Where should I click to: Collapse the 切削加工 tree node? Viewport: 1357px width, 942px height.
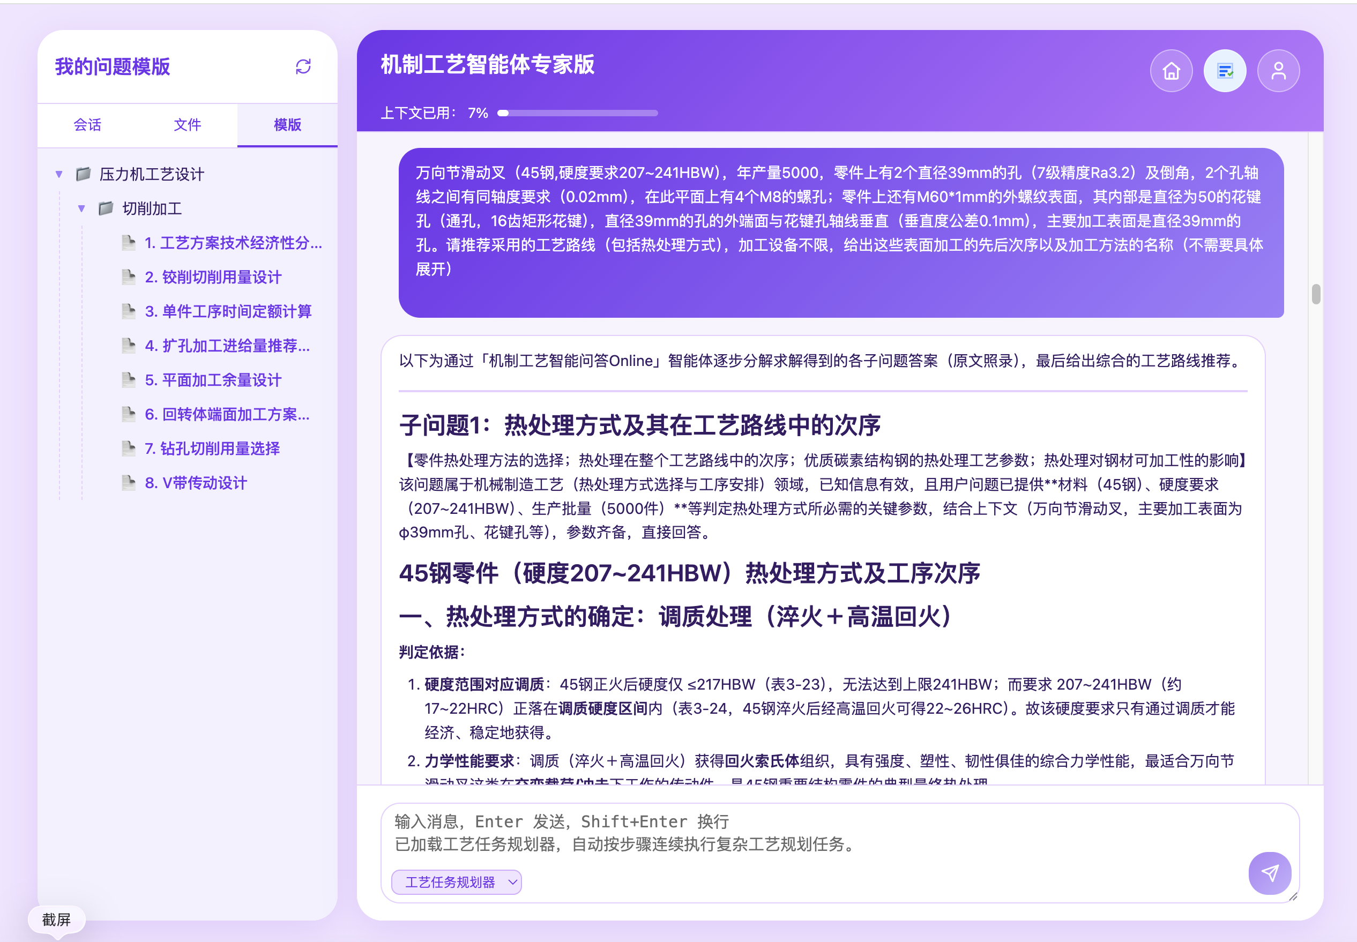point(81,208)
